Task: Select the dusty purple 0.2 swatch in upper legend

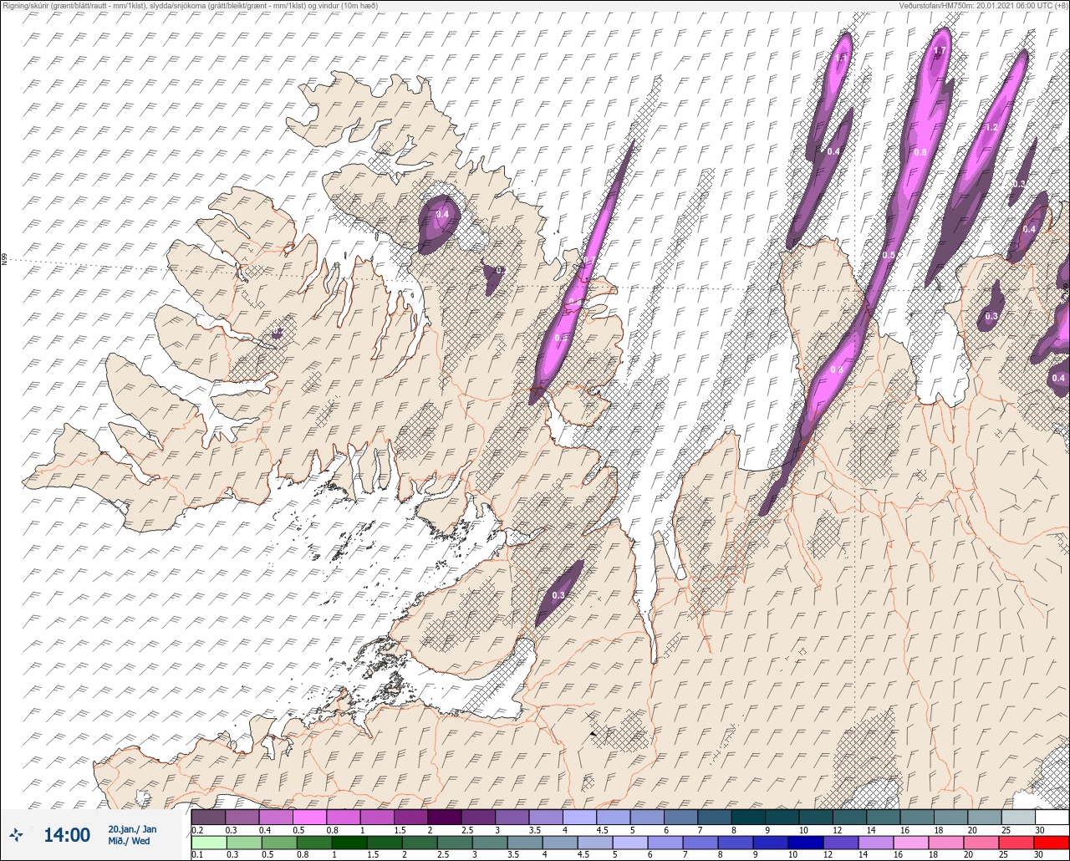Action: 208,817
